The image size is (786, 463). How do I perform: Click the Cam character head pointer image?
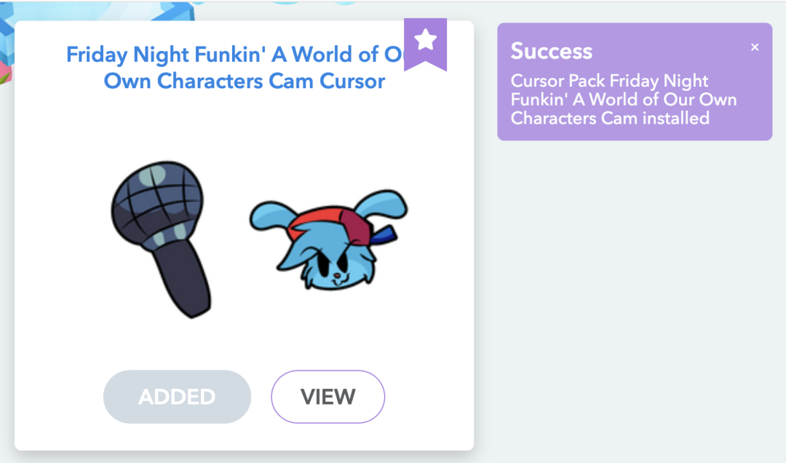tap(327, 239)
